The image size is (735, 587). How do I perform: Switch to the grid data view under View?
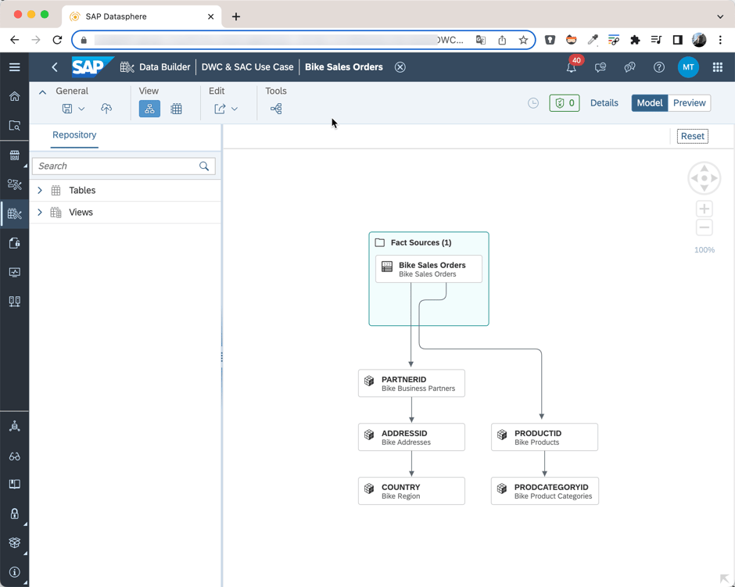[x=176, y=109]
